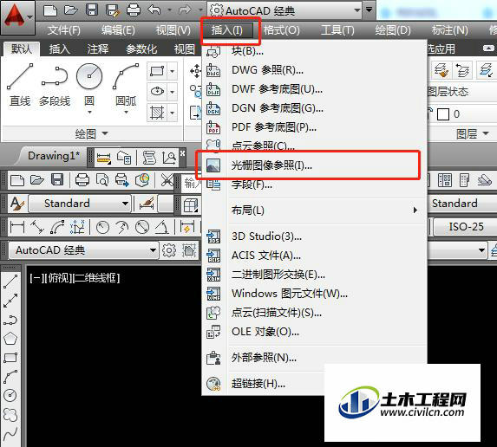Image resolution: width=497 pixels, height=447 pixels.
Task: Click the Save disk icon in quick access bar
Action: (92, 10)
